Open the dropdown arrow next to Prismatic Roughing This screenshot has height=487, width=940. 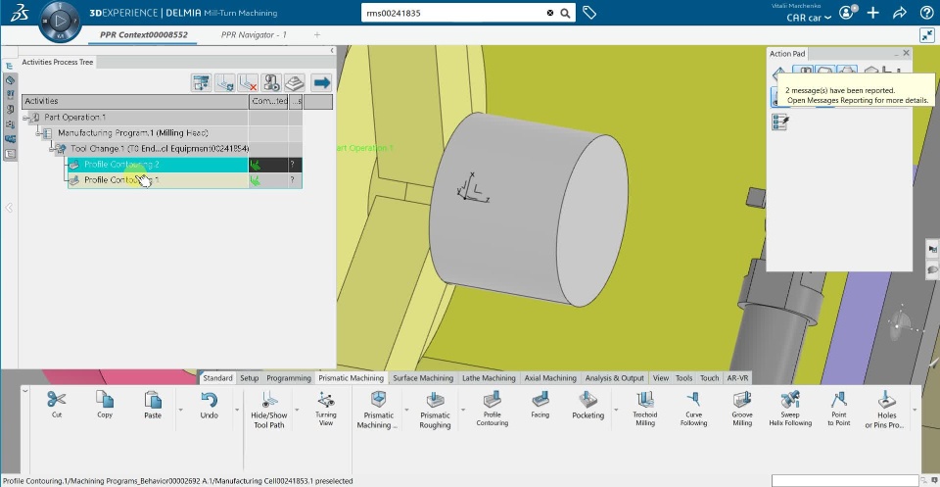pyautogui.click(x=462, y=410)
